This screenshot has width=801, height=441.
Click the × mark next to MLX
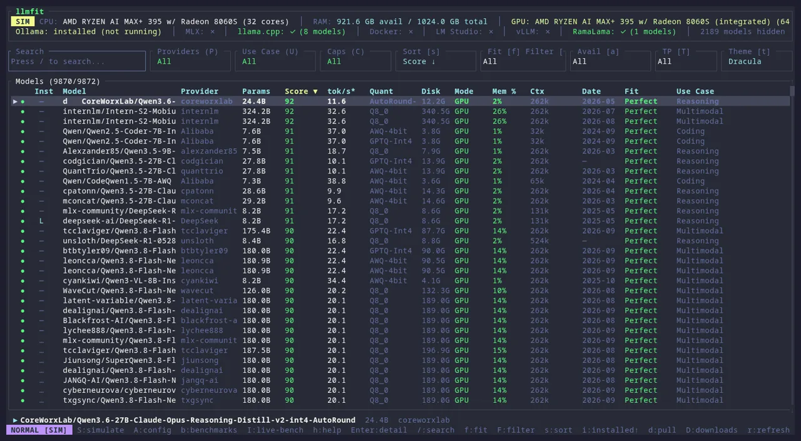212,31
